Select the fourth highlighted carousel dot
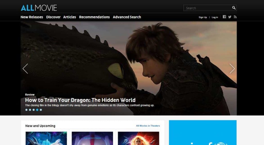This screenshot has width=264, height=145. (x=37, y=110)
